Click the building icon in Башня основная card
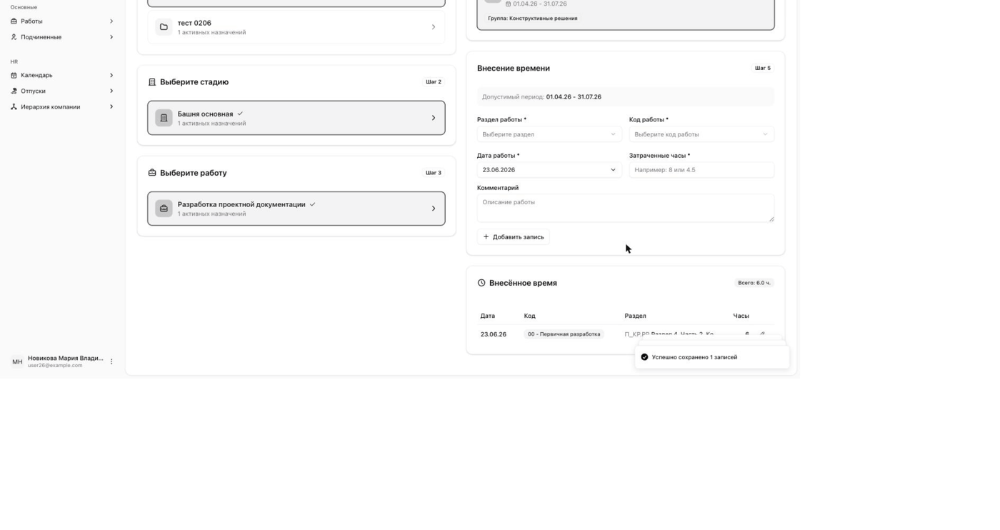1000x530 pixels. [164, 118]
